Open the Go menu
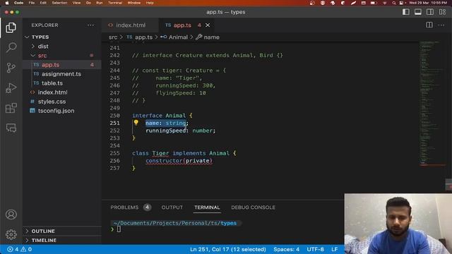The image size is (452, 254). click(88, 3)
